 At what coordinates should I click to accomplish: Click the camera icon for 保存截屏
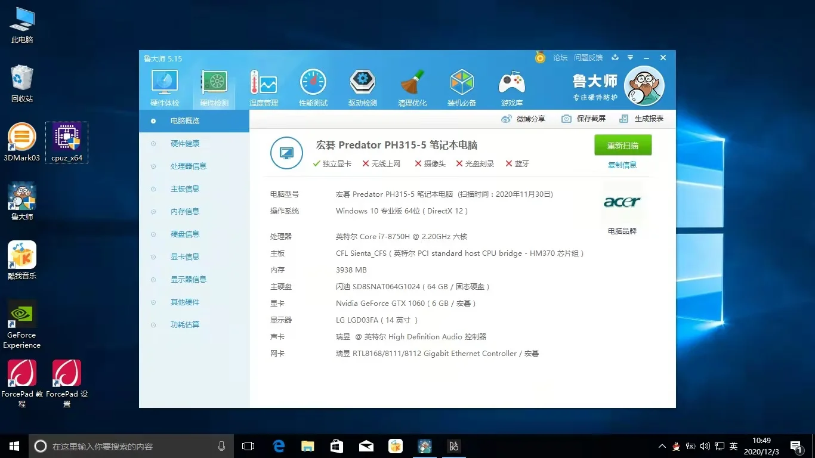(566, 119)
